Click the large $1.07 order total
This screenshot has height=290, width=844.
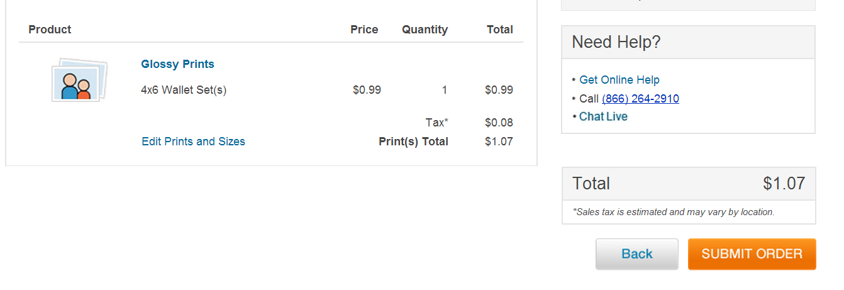(784, 184)
